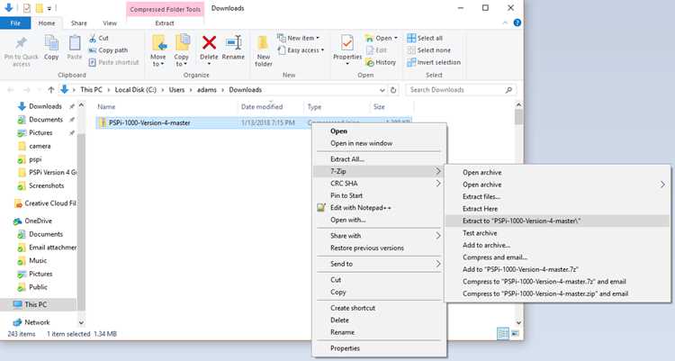Click Invert selection in ribbon
Image resolution: width=675 pixels, height=361 pixels.
434,62
